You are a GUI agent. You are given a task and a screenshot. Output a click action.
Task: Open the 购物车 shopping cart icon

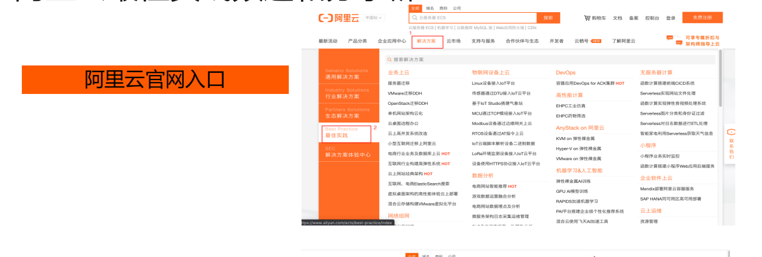[587, 18]
